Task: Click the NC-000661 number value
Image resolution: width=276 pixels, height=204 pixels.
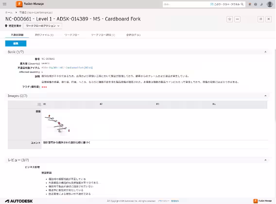Action: tap(48, 59)
